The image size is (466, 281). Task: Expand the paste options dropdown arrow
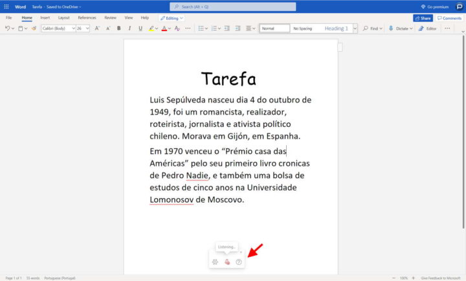(26, 28)
